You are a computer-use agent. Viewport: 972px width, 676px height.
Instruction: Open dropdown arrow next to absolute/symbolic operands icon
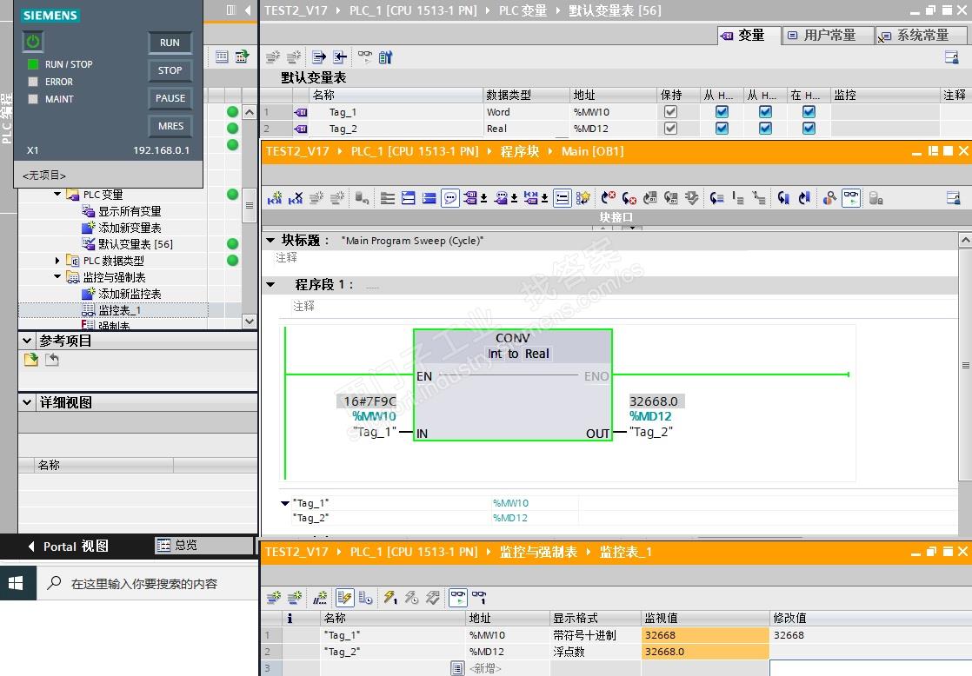(483, 199)
